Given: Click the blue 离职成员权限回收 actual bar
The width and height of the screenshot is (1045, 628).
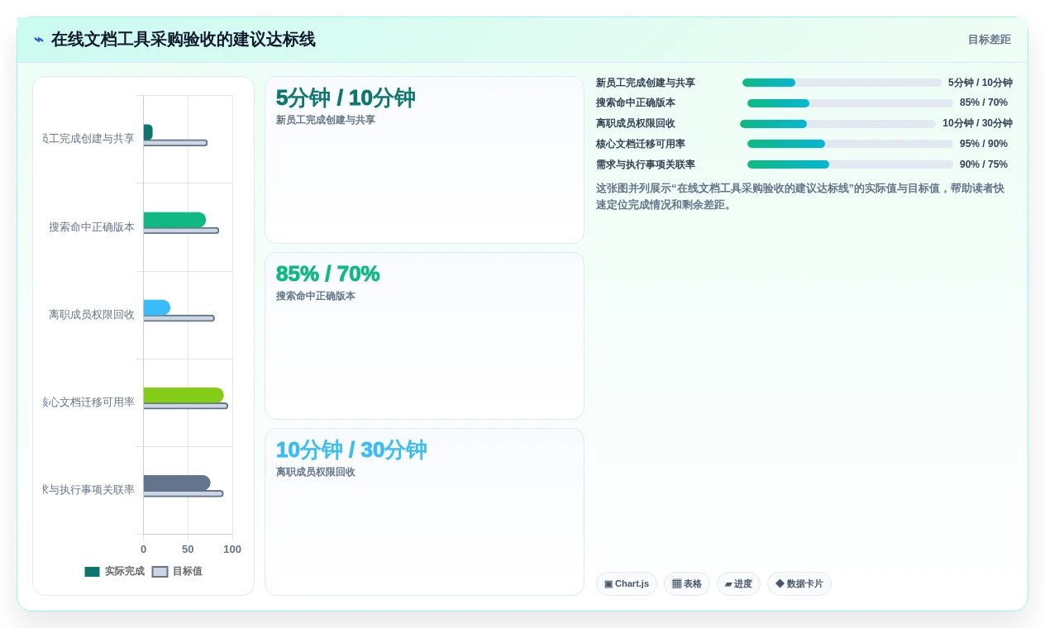Looking at the screenshot, I should click(x=156, y=307).
